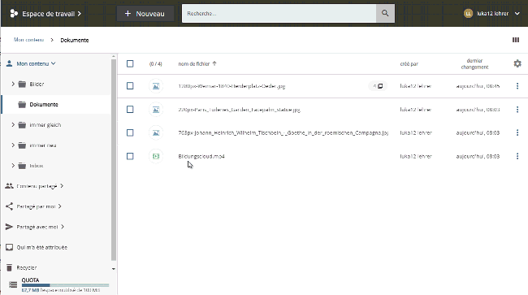This screenshot has height=295, width=528.
Task: Click video icon of Bildungscloud.mp4
Action: tap(156, 156)
